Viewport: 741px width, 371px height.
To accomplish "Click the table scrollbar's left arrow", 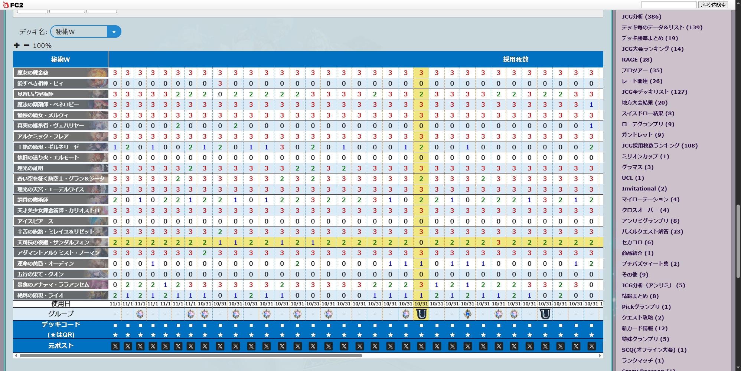I will pos(16,355).
